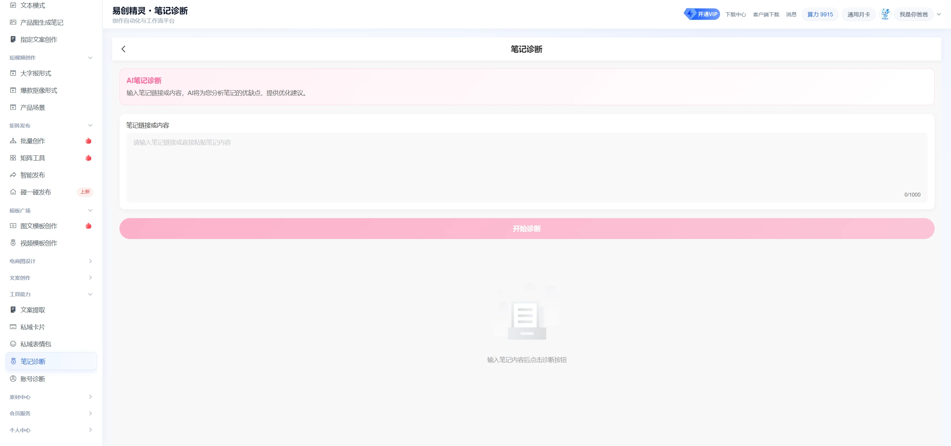
Task: Collapse the 短视频创作 section
Action: (90, 57)
